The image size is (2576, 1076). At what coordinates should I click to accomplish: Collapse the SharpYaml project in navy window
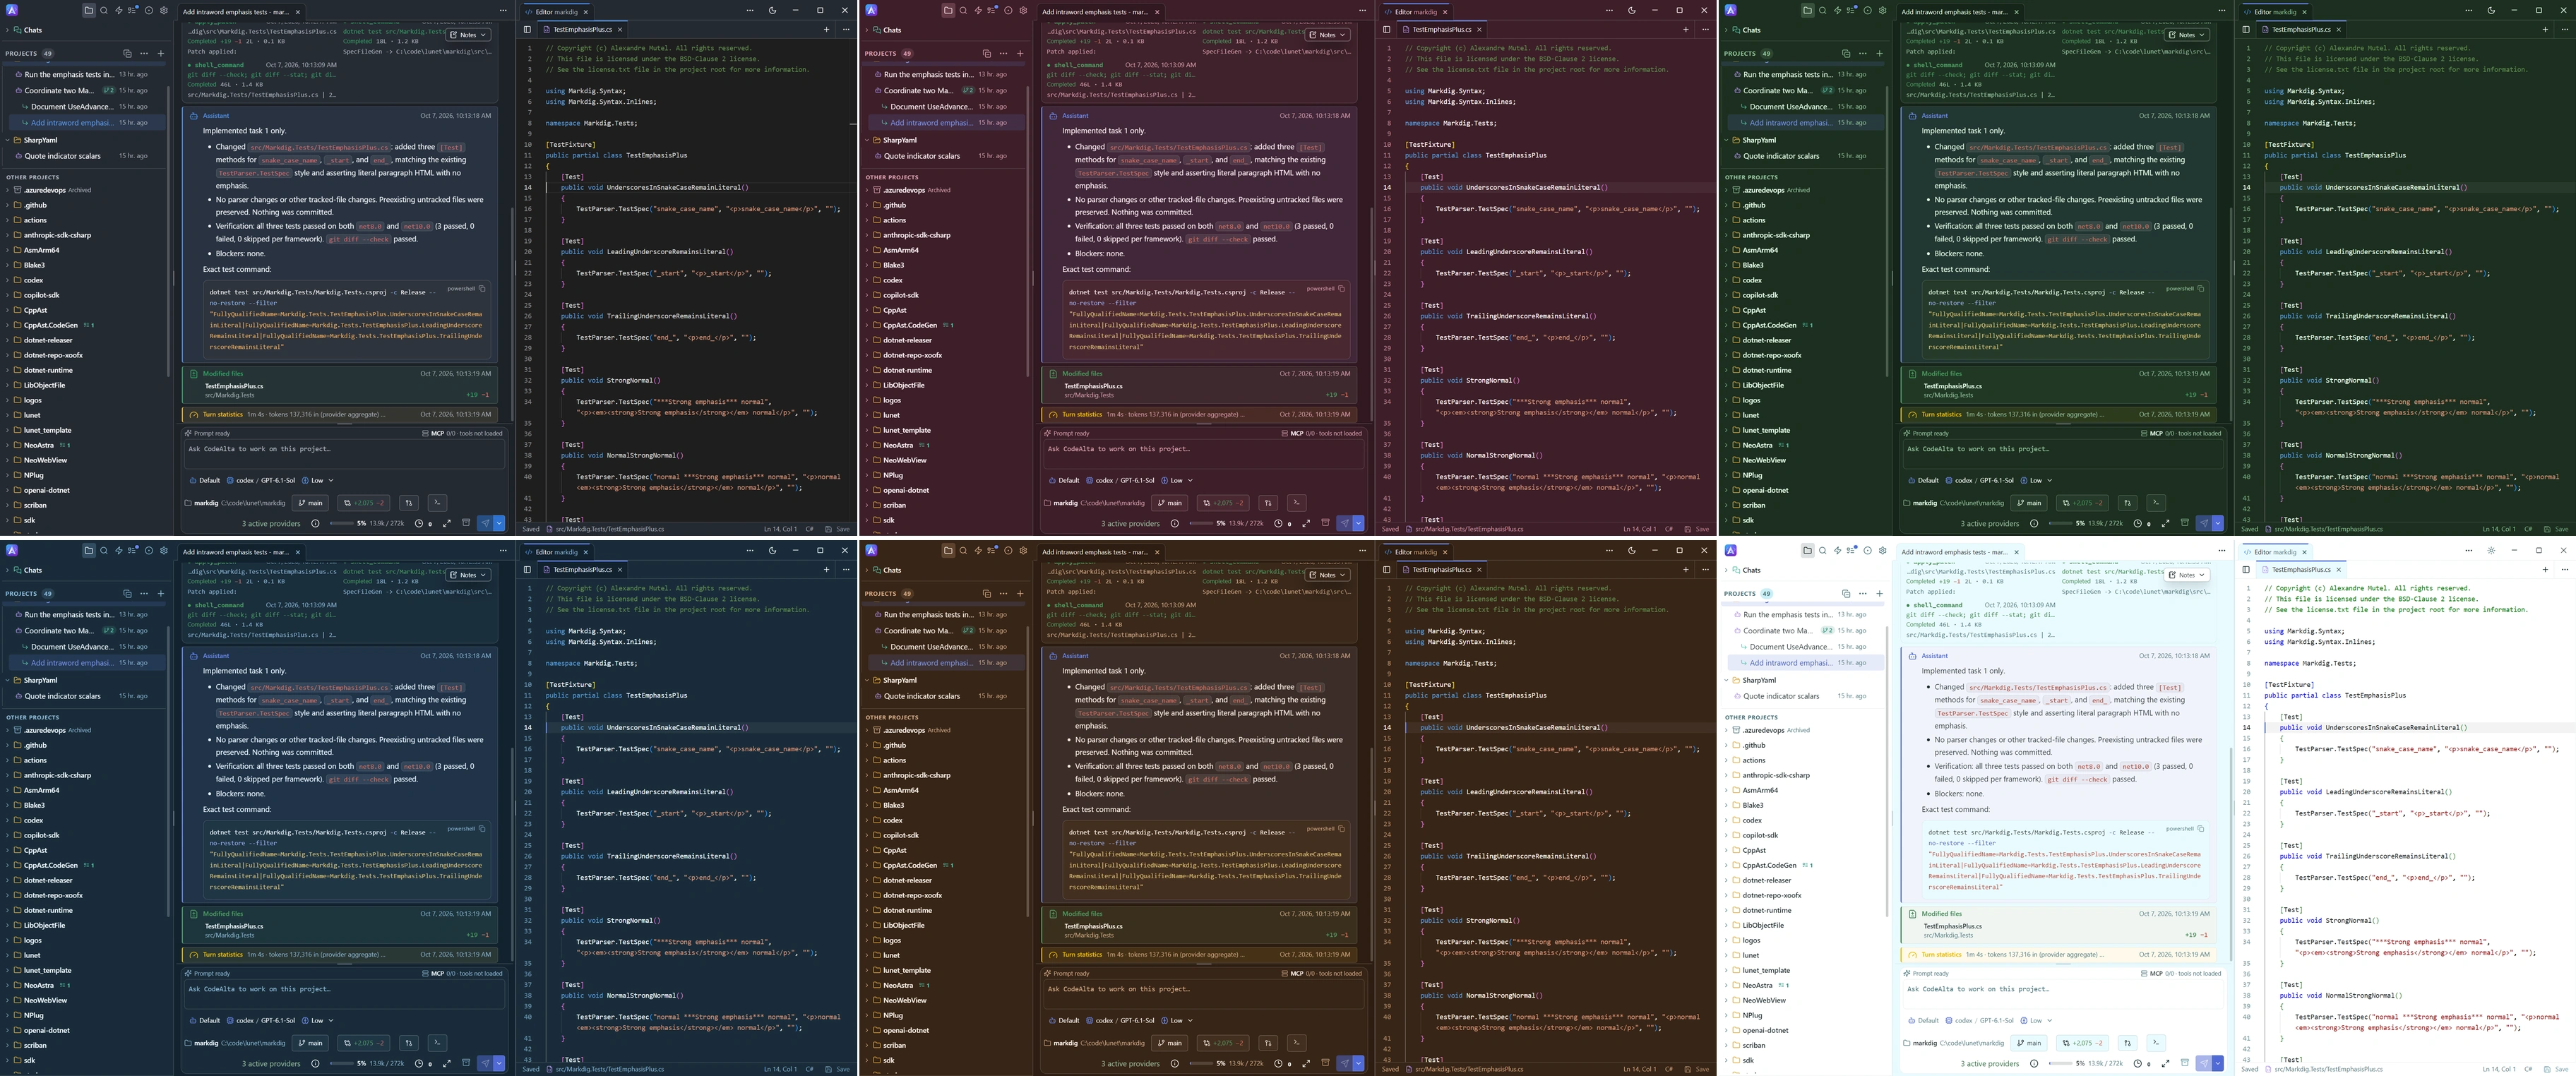8,680
